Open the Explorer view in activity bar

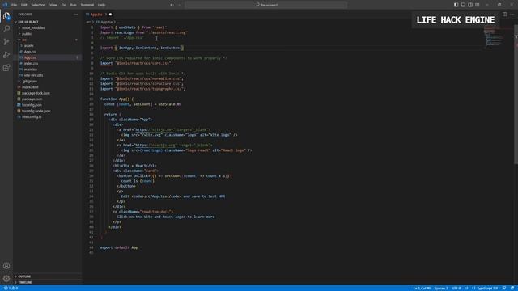pos(6,16)
